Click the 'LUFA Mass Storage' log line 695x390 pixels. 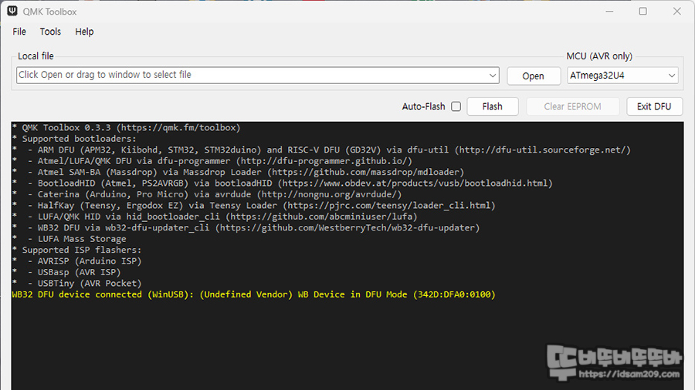69,239
